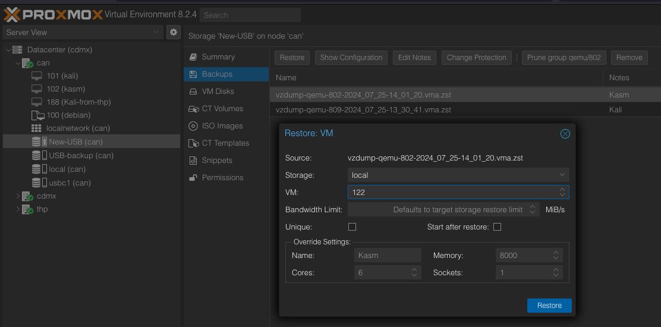Select the localnetwork (can) grid icon
This screenshot has width=661, height=327.
pos(37,128)
